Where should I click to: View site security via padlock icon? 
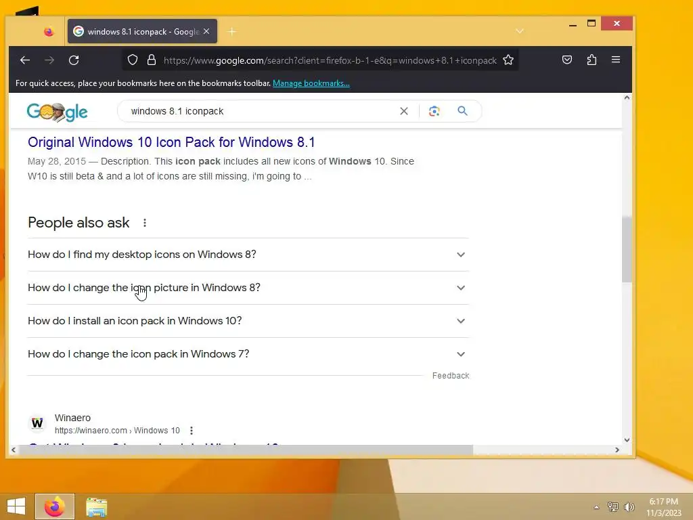point(152,60)
